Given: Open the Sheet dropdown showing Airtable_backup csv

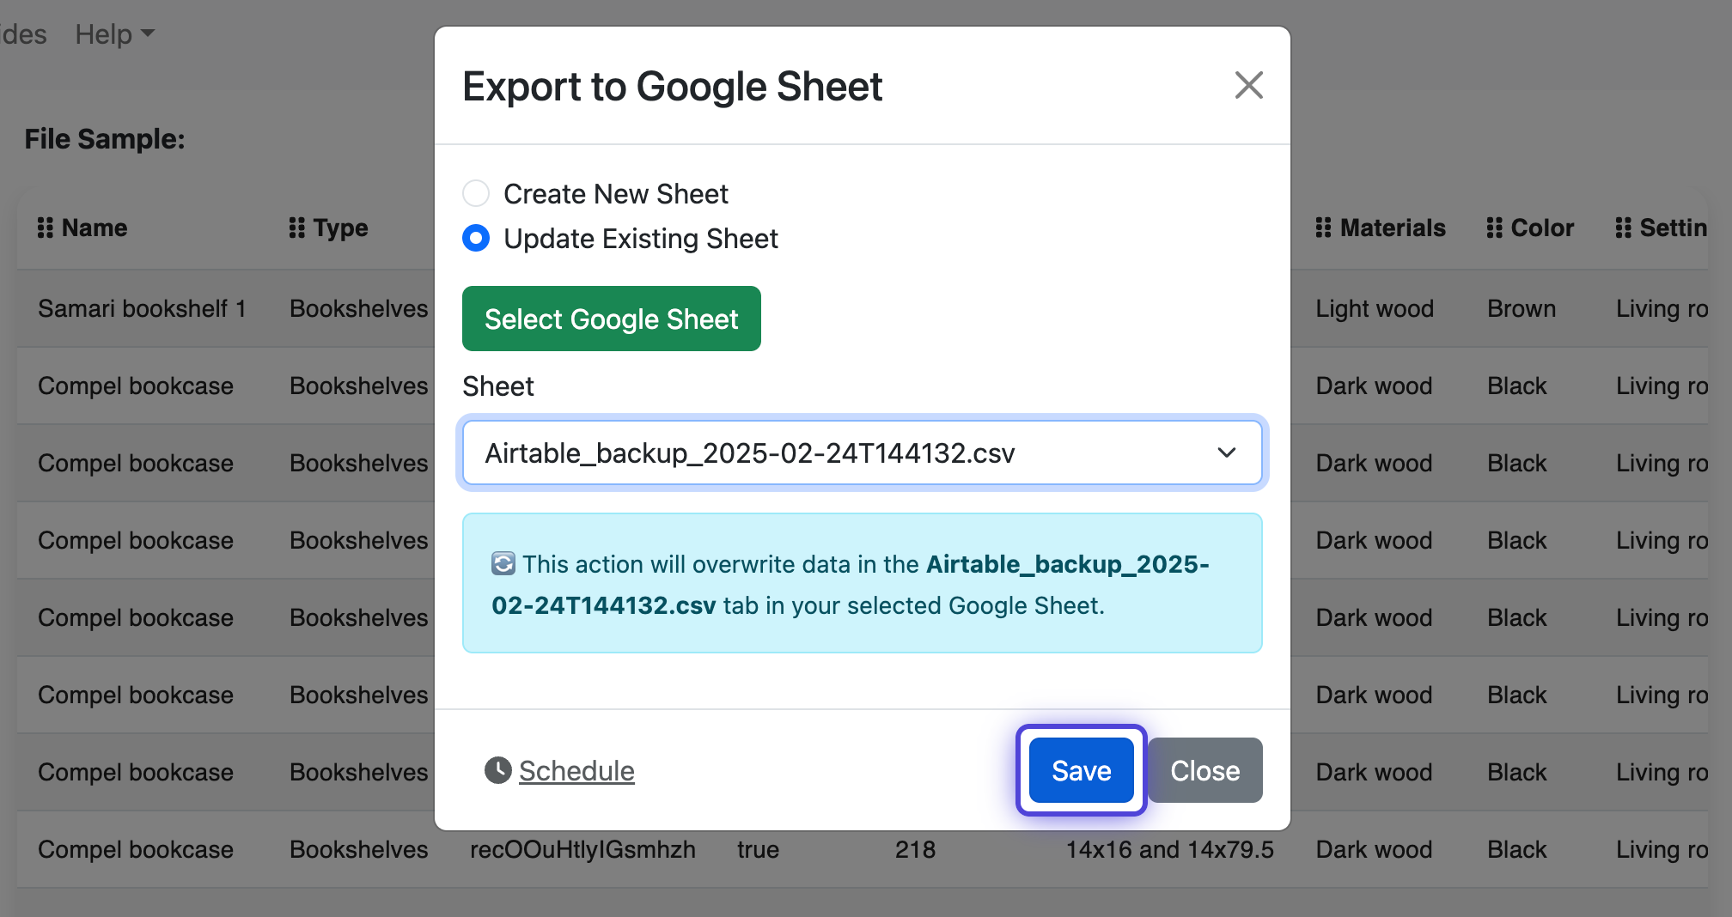Looking at the screenshot, I should (x=863, y=452).
